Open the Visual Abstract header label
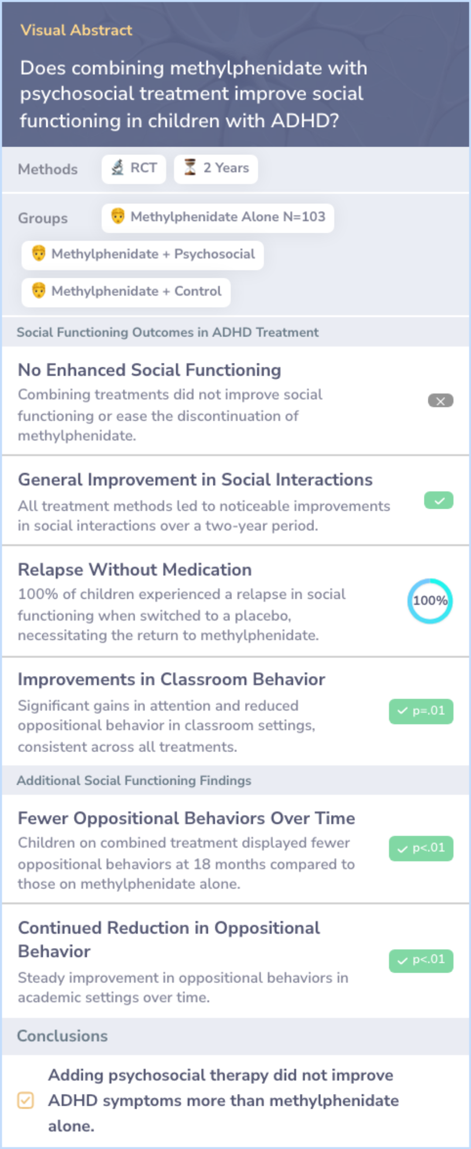This screenshot has width=471, height=1149. click(76, 30)
